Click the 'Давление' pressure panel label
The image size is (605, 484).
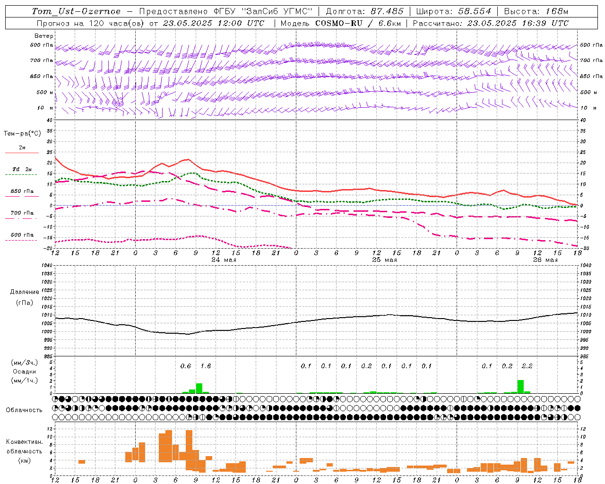pos(25,292)
